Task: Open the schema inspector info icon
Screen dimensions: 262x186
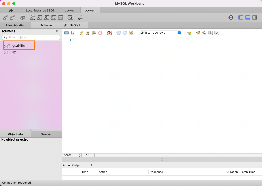Action: pyautogui.click(x=23, y=18)
